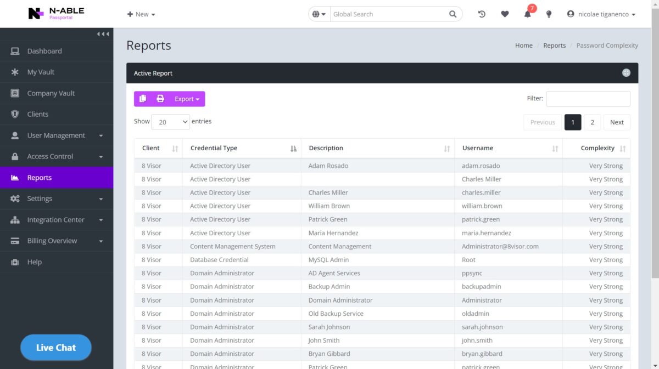659x369 pixels.
Task: Click the lightbulb tips icon
Action: pos(549,14)
